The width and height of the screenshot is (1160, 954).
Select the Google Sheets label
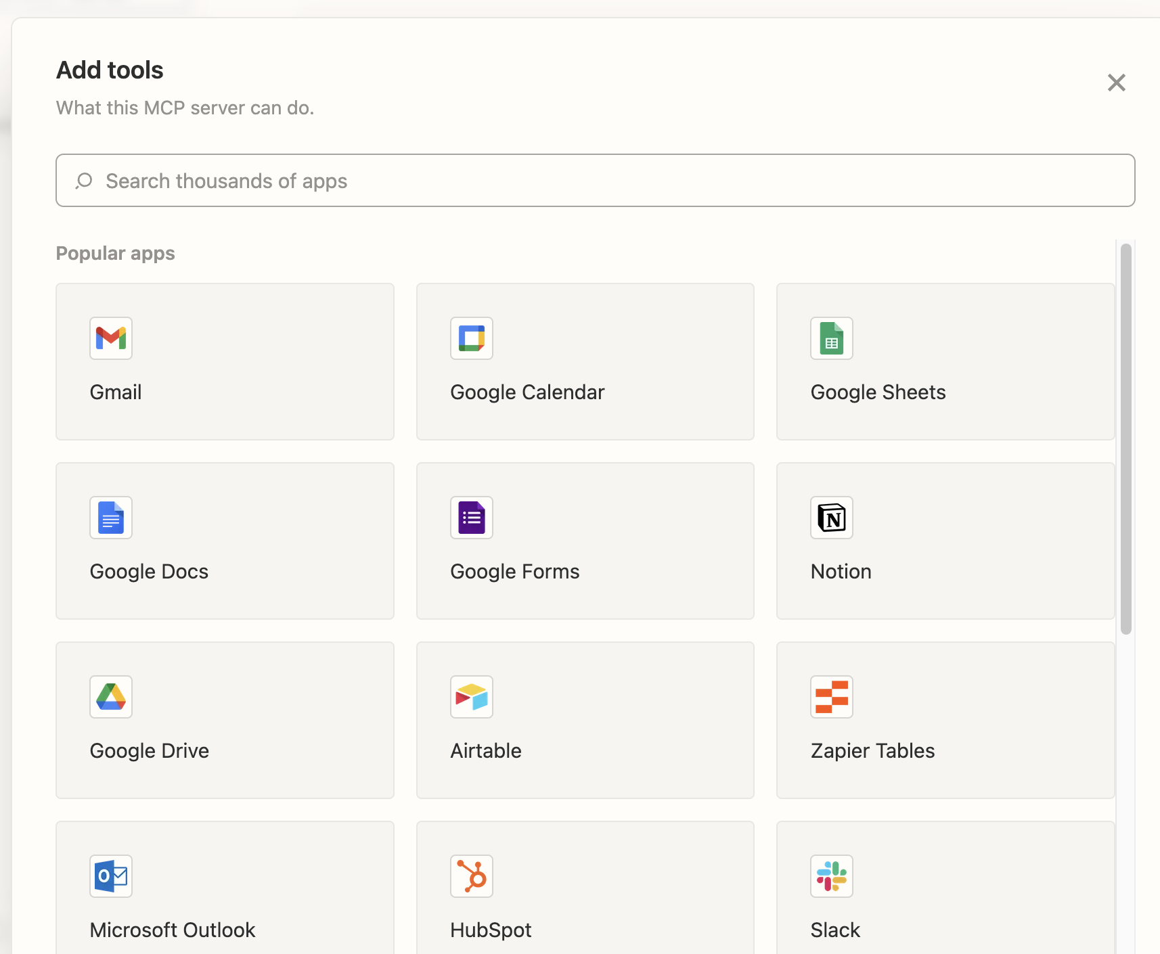(878, 392)
